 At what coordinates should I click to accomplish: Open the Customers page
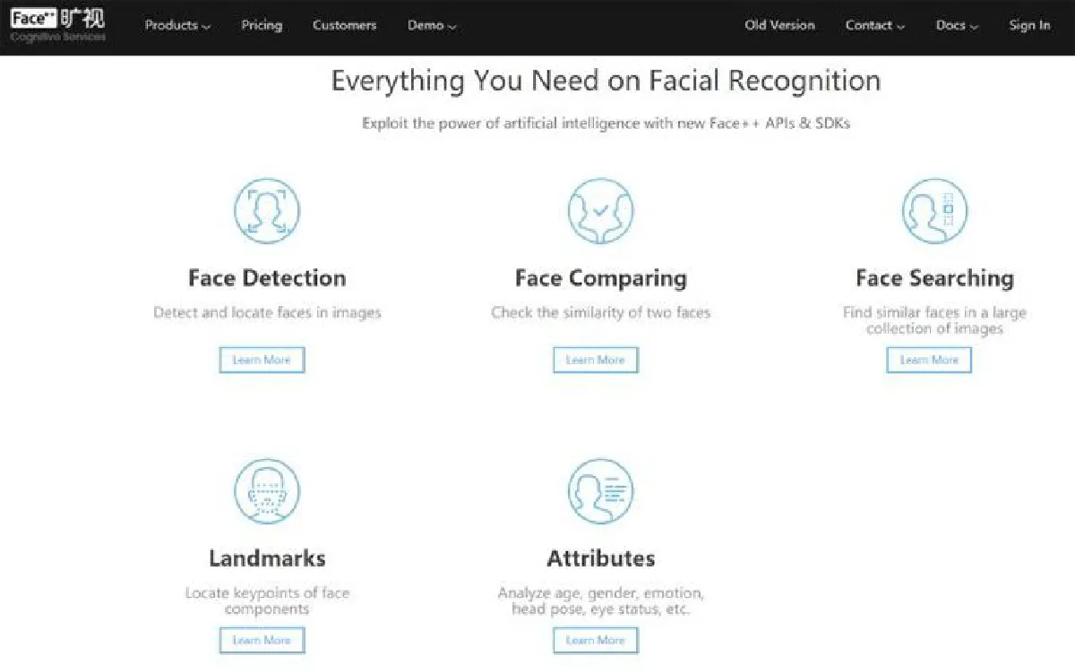point(345,26)
